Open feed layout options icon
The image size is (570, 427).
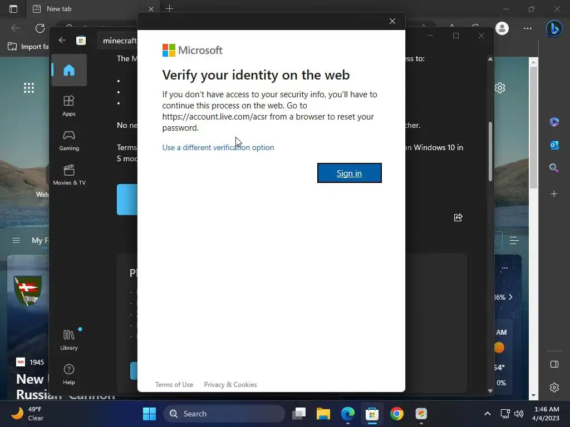click(x=514, y=240)
